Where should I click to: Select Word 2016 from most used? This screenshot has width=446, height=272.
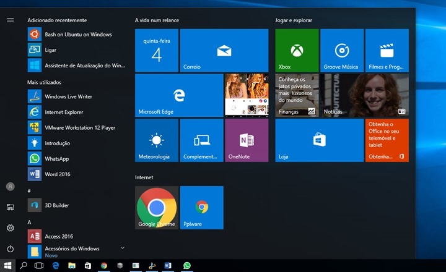pos(57,174)
